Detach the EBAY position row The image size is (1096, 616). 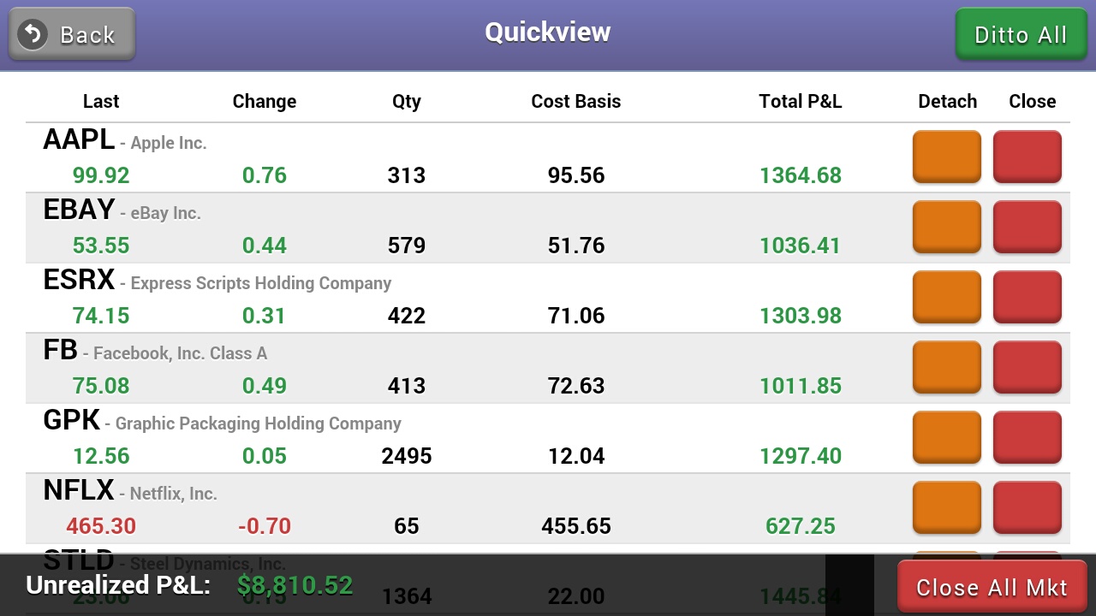pos(946,227)
